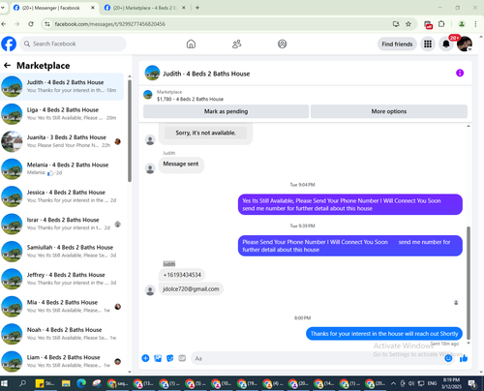Open Liga - 4 Beds 2 Baths House chat

[62, 113]
